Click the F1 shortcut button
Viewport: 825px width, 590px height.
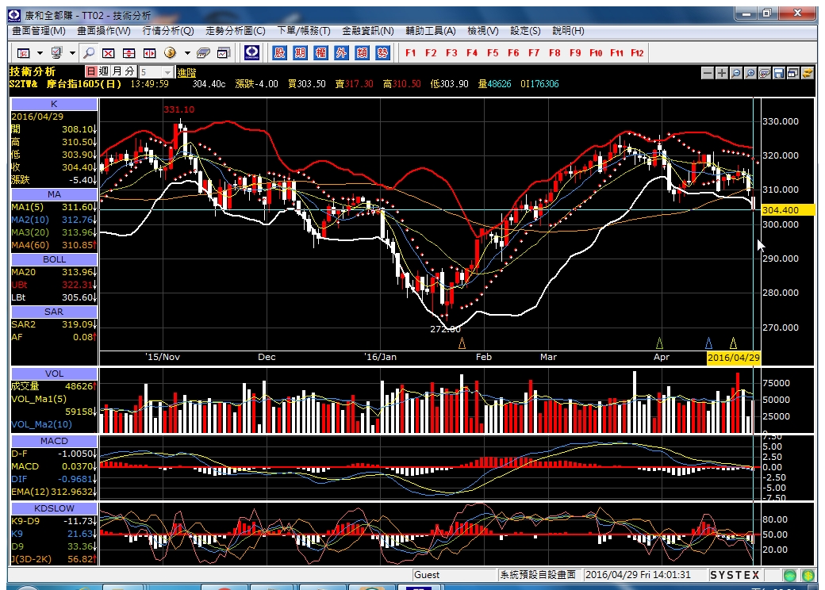[410, 52]
